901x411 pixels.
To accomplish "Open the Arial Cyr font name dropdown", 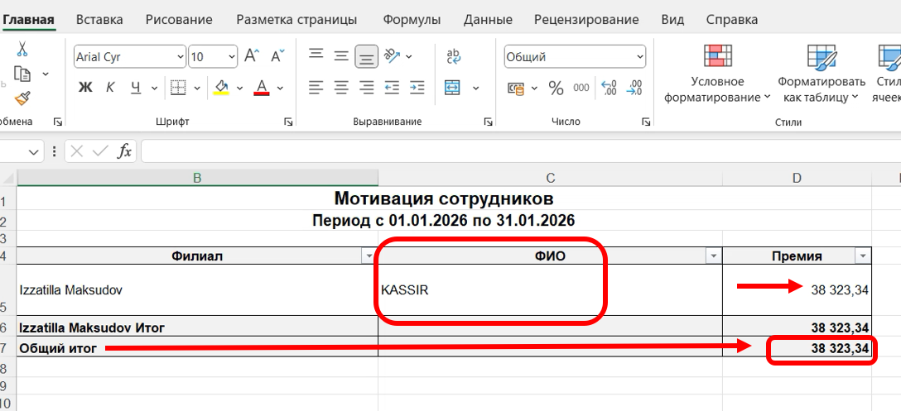I will pos(180,57).
